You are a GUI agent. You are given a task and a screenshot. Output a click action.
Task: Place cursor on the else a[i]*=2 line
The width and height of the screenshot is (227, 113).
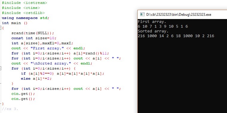[x=36, y=79]
